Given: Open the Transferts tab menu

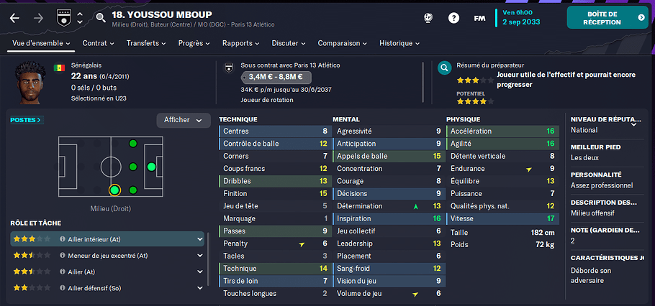Looking at the screenshot, I should (146, 43).
